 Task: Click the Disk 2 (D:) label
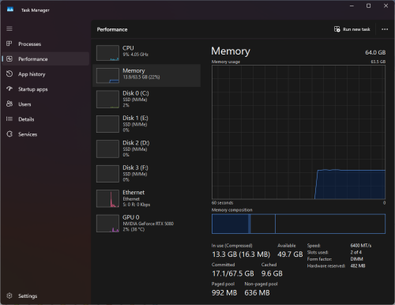point(136,143)
